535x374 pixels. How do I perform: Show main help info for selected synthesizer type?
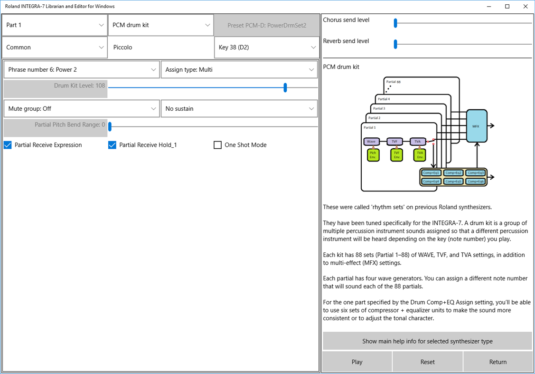pyautogui.click(x=427, y=341)
